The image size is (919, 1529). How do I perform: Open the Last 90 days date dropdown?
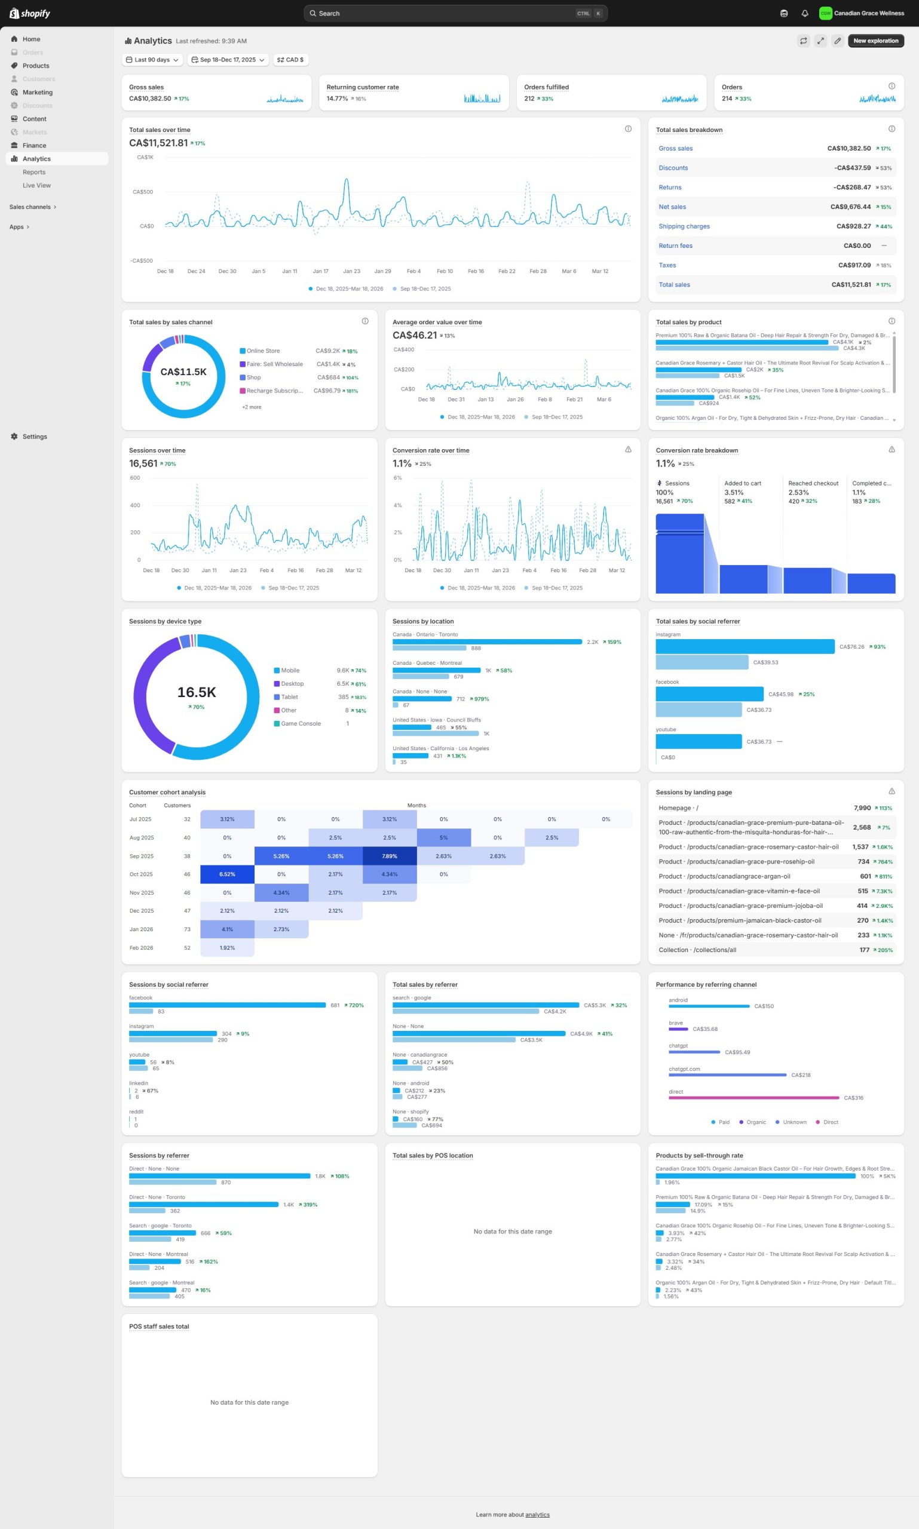pos(152,60)
